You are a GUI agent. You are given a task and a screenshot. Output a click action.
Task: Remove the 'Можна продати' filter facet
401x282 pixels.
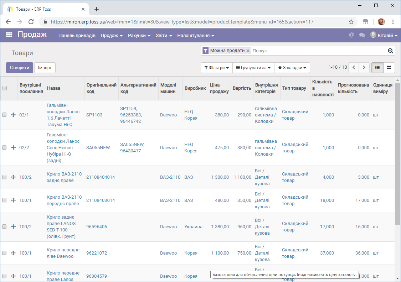tap(248, 51)
